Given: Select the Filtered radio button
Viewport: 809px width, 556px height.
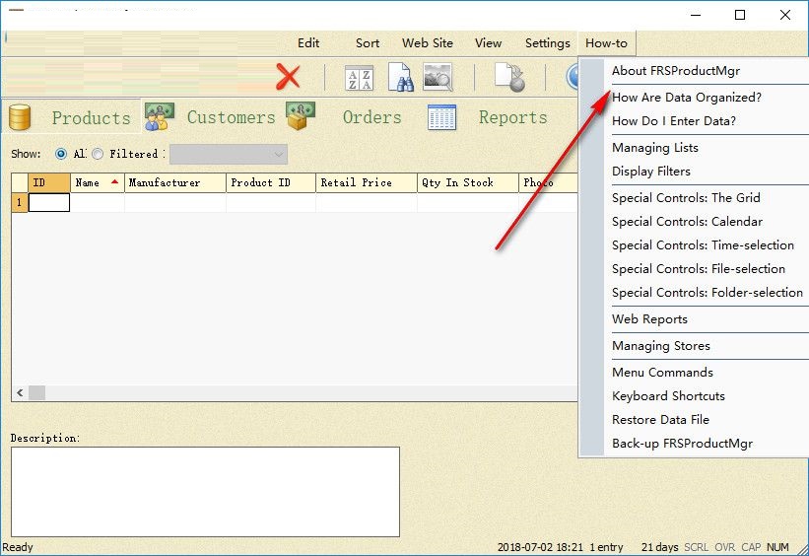Looking at the screenshot, I should point(98,154).
